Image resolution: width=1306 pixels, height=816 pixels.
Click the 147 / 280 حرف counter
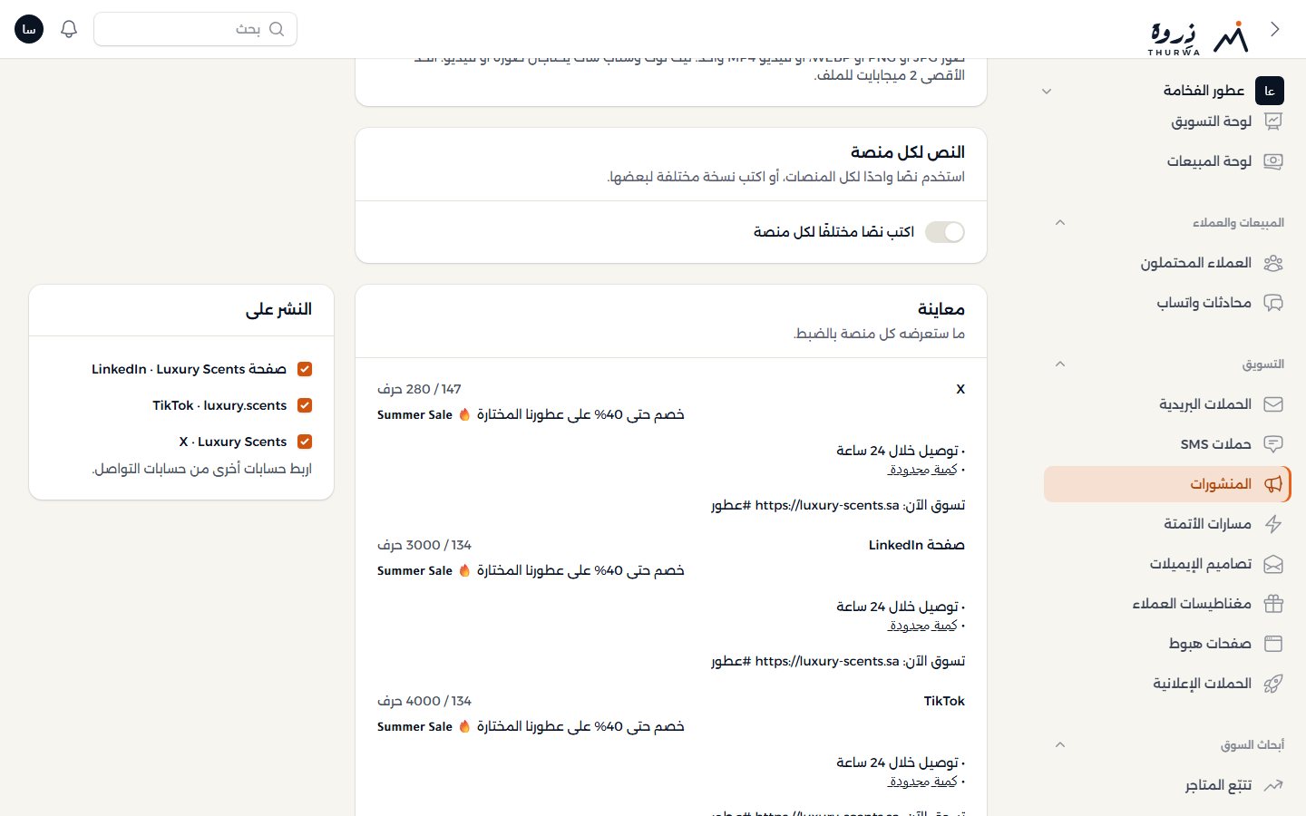coord(419,389)
